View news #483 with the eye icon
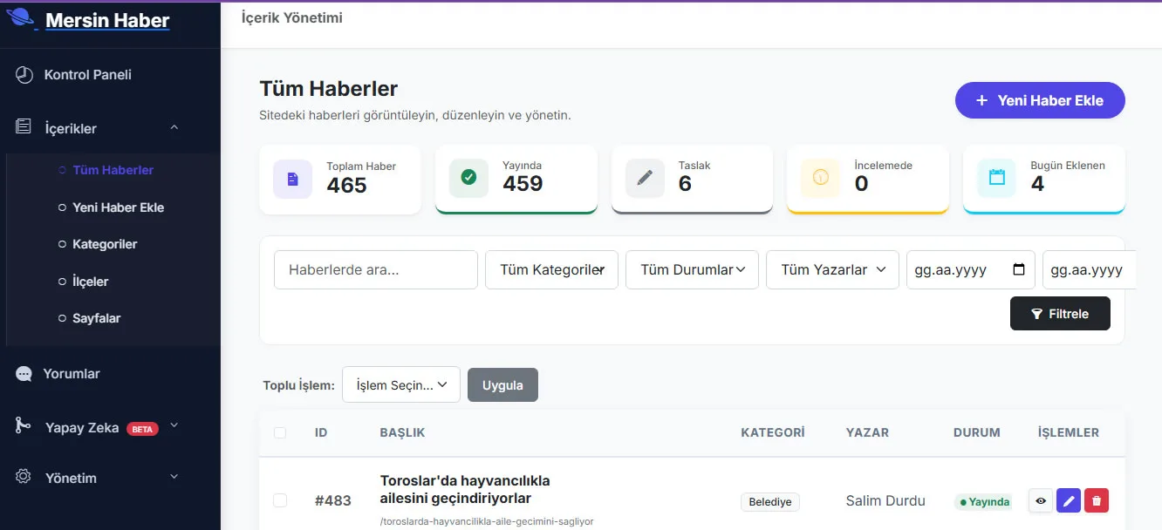The height and width of the screenshot is (530, 1162). pos(1040,500)
